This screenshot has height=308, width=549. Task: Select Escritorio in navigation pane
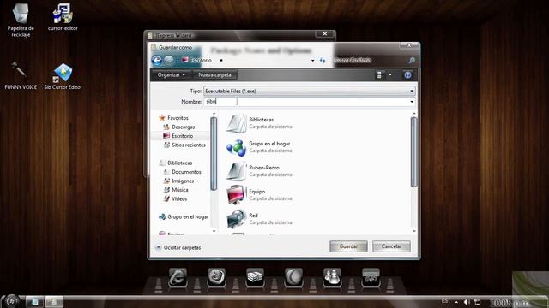(x=182, y=136)
